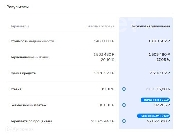Screen dimensions: 181x136
Task: Click the improved rate value 15,80%
Action: 163,89
